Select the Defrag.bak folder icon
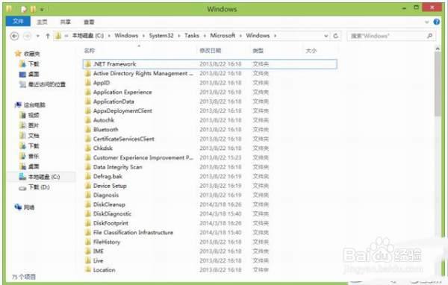The width and height of the screenshot is (448, 285). pos(88,176)
